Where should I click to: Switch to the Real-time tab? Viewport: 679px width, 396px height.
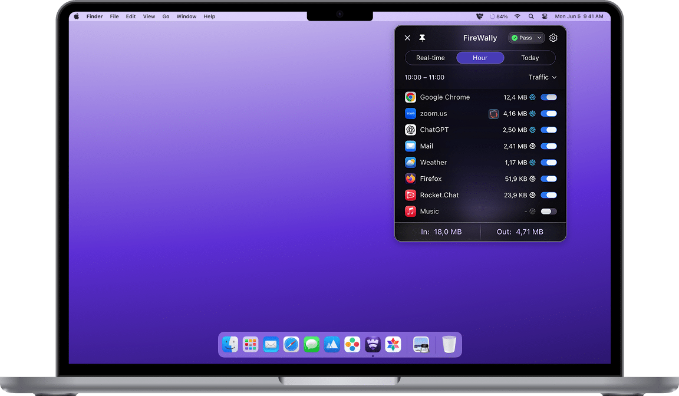[x=430, y=58]
